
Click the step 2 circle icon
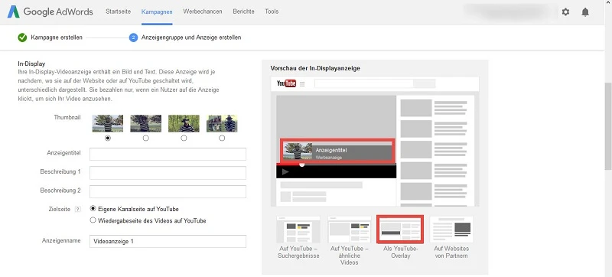(133, 37)
